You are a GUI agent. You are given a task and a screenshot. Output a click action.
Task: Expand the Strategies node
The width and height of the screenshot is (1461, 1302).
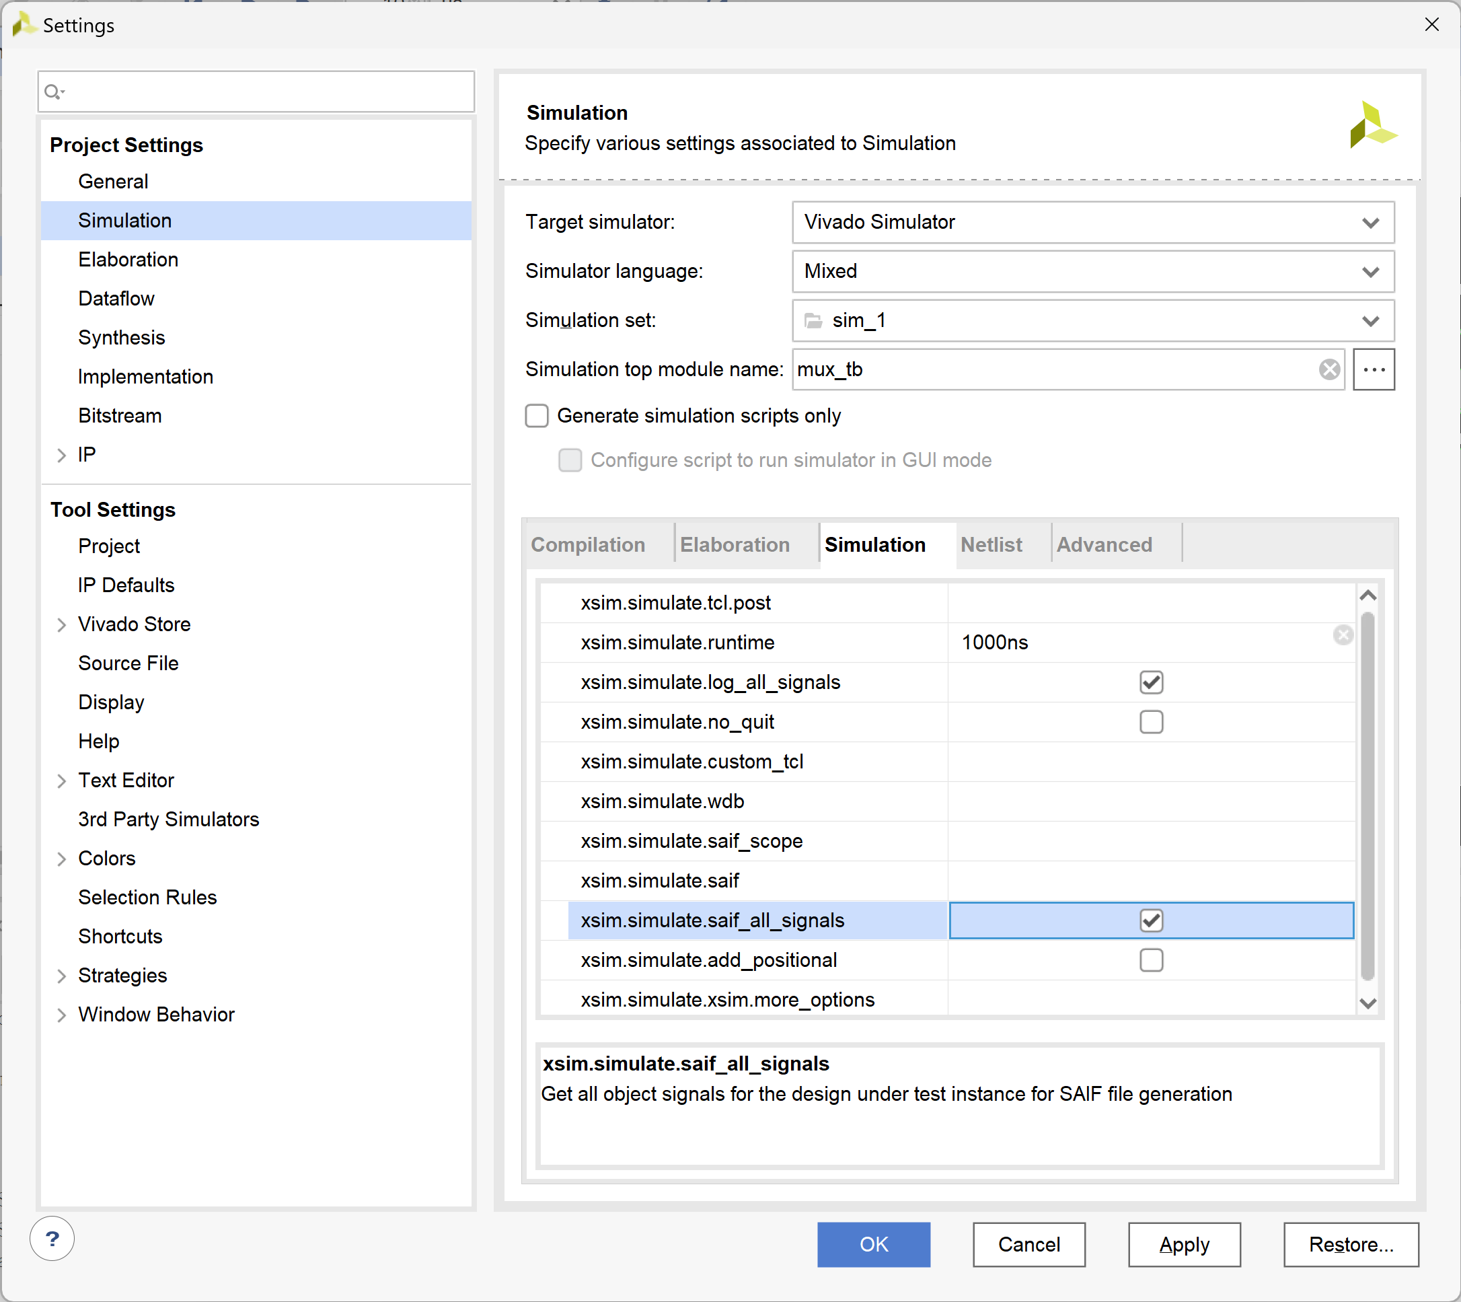(61, 976)
